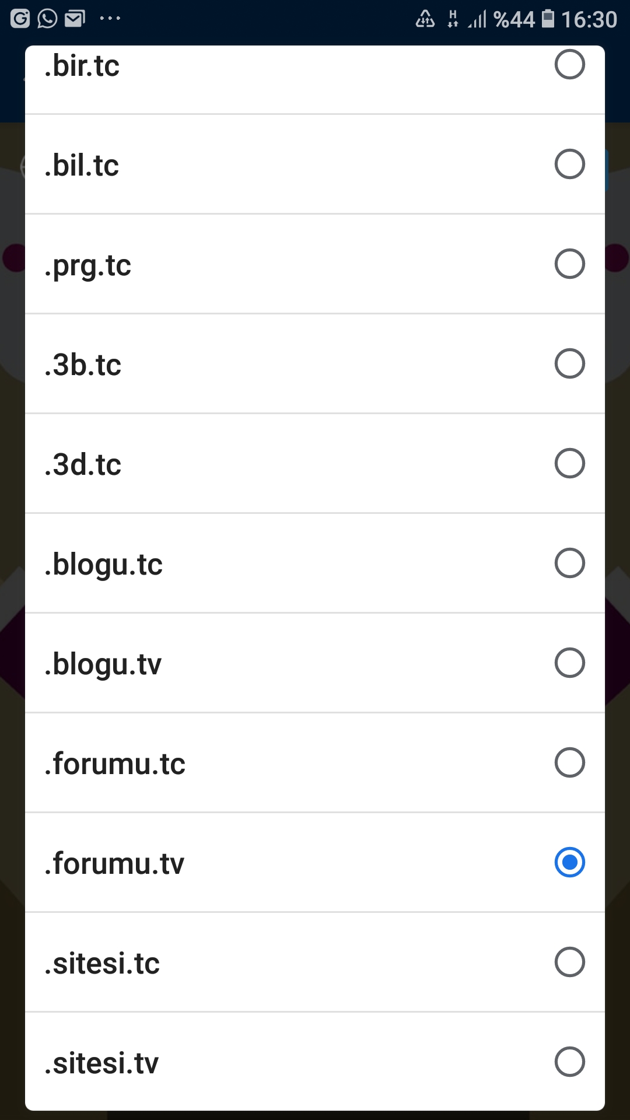This screenshot has width=630, height=1120.
Task: Select the .blogu.tv radio button
Action: click(569, 663)
